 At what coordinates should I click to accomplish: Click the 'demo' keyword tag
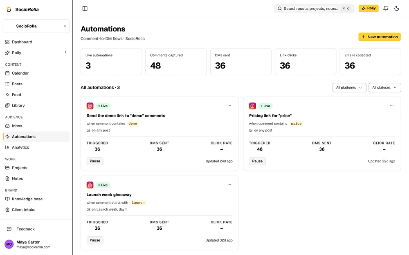point(133,124)
